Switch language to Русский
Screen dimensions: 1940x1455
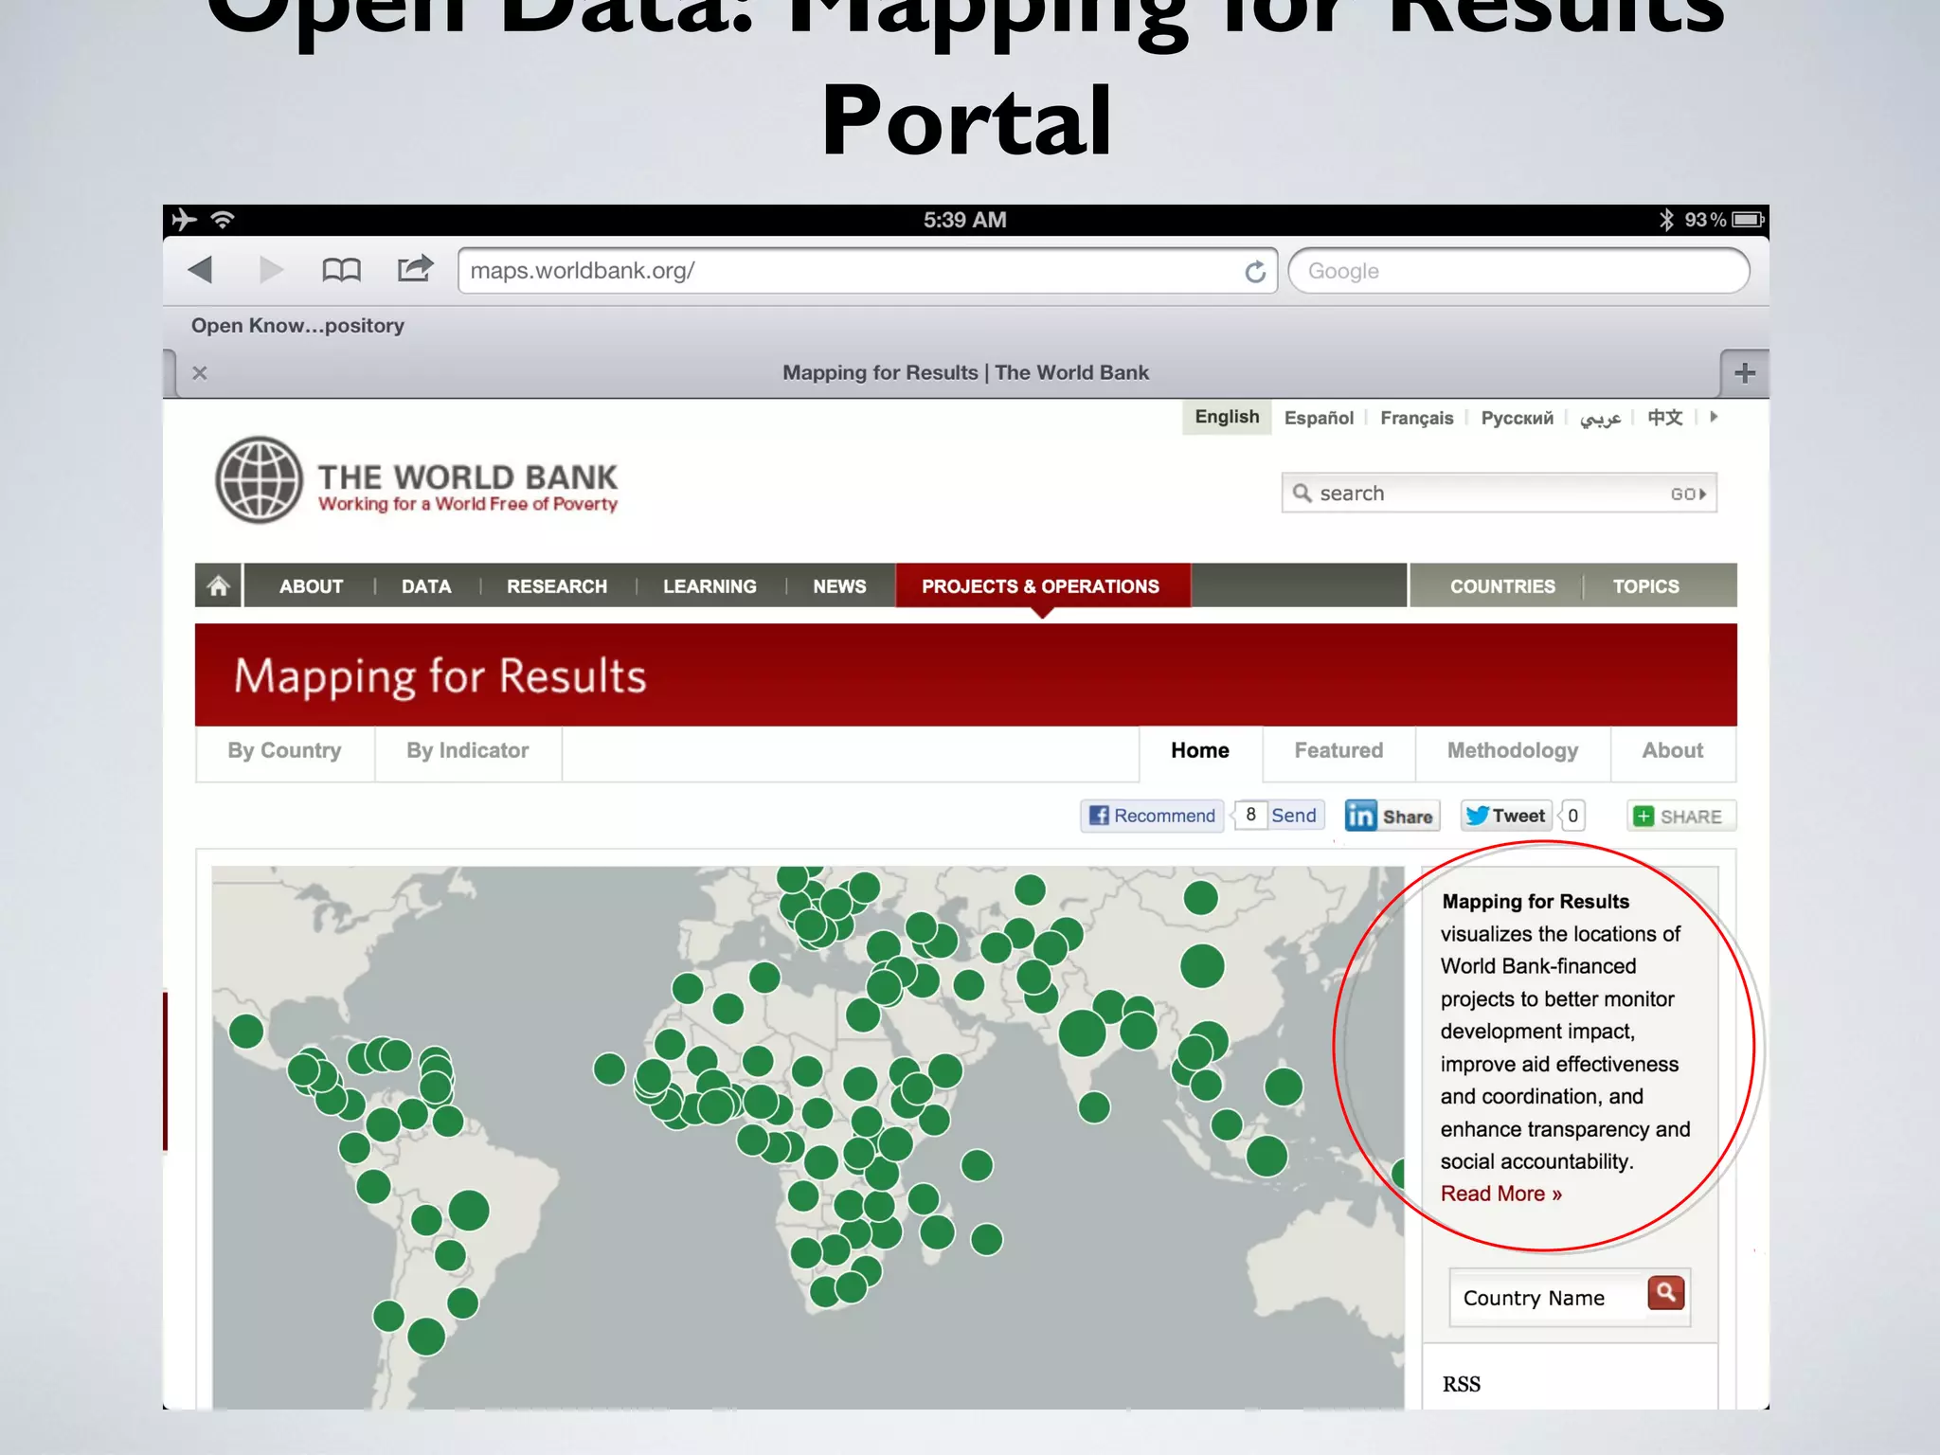[1517, 418]
